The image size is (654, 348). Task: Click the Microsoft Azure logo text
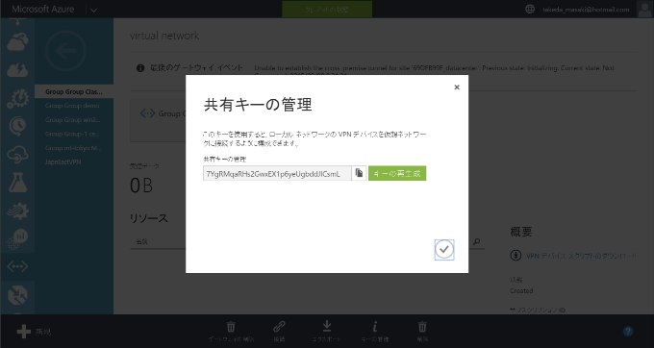pyautogui.click(x=43, y=10)
